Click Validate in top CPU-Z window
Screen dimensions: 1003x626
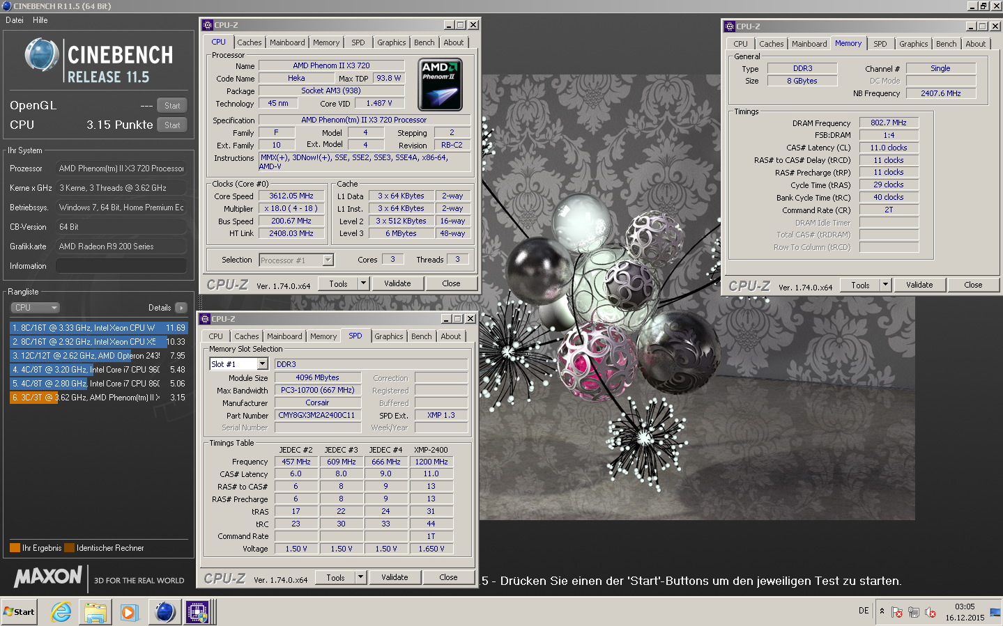[x=397, y=284]
